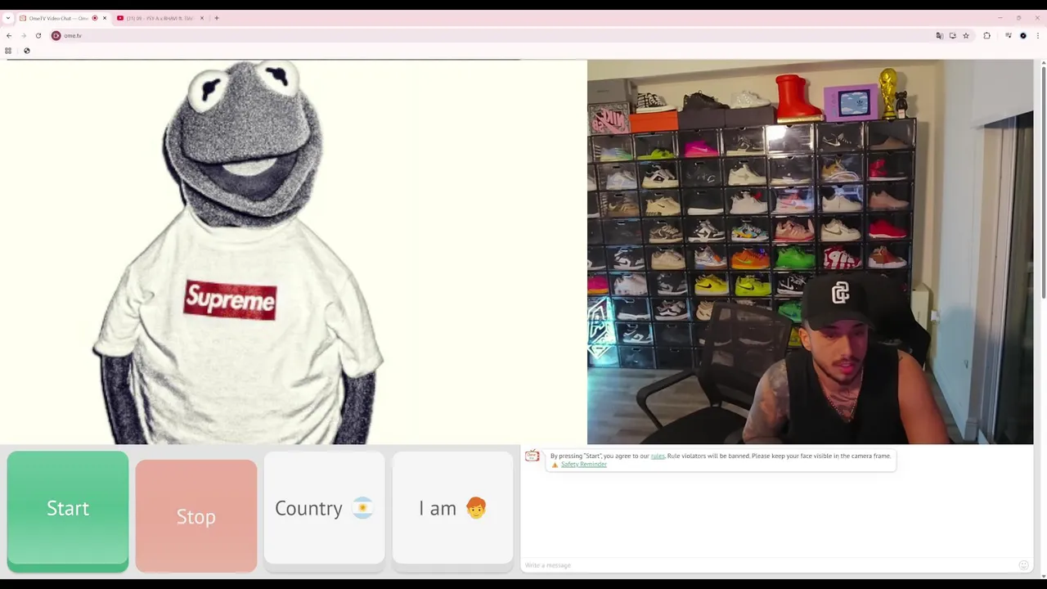The image size is (1047, 589).
Task: Open the browser profile avatar
Action: [x=1023, y=35]
